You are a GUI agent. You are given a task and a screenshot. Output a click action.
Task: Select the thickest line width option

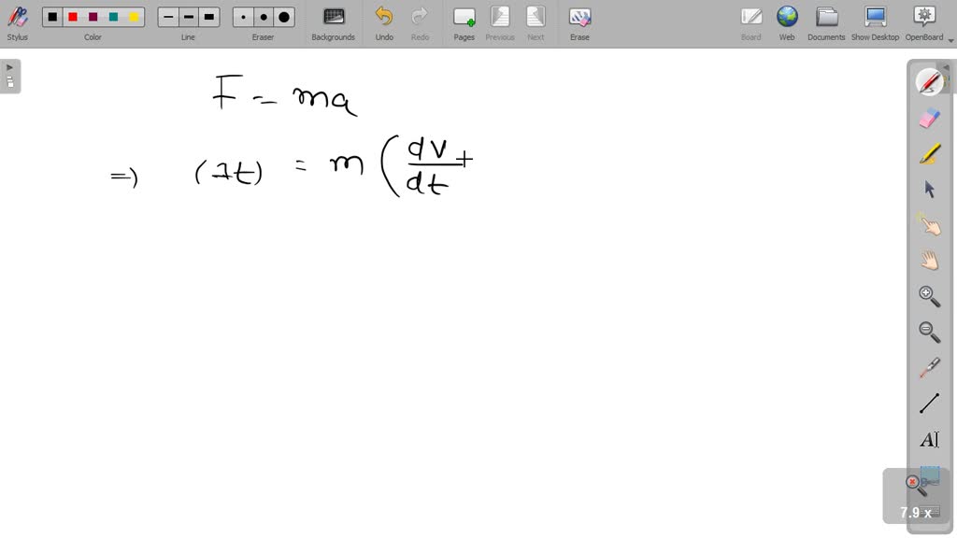[x=208, y=16]
